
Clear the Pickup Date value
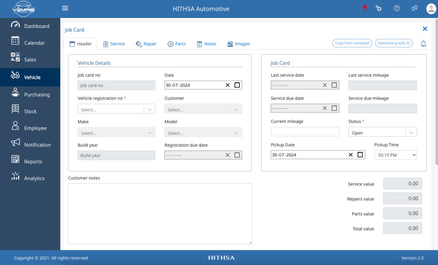(x=351, y=155)
